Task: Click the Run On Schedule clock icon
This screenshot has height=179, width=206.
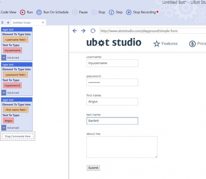Action: (x=39, y=12)
